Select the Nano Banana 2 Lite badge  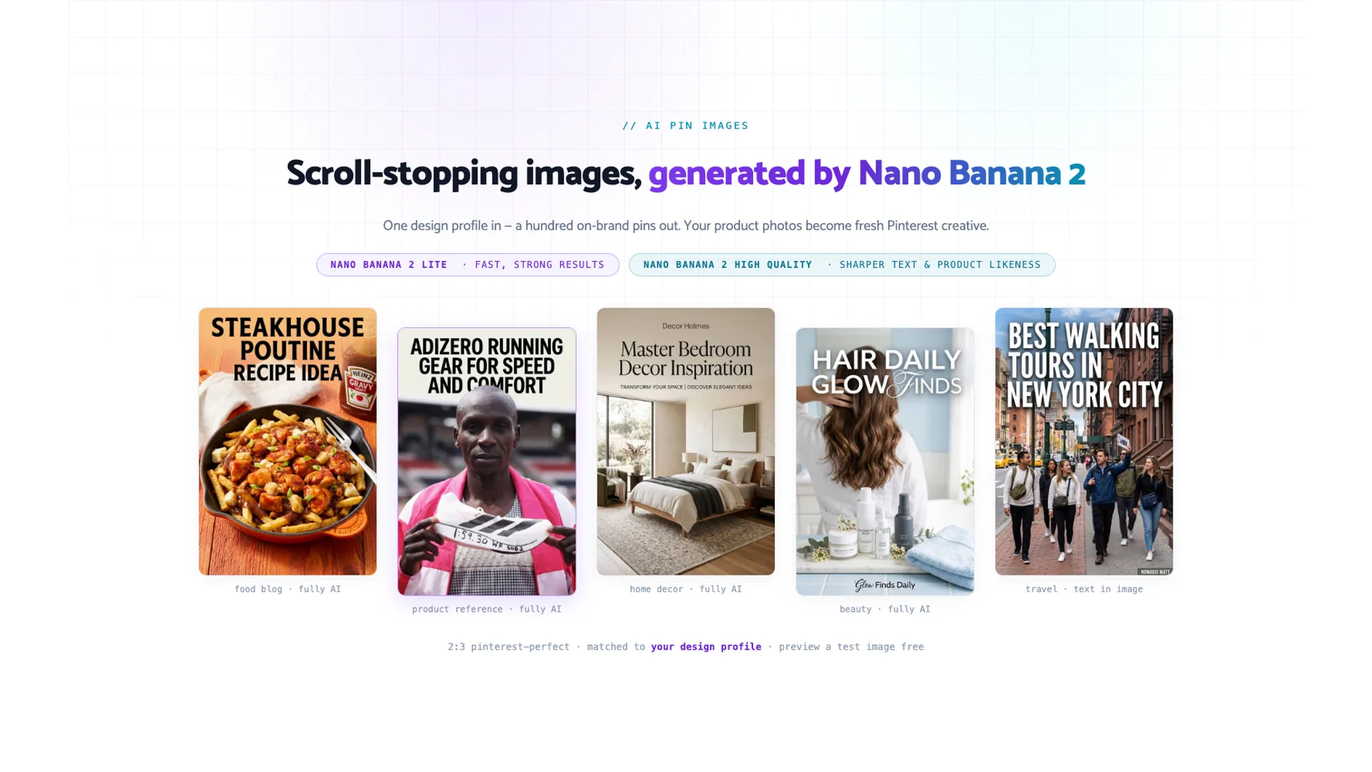click(467, 264)
